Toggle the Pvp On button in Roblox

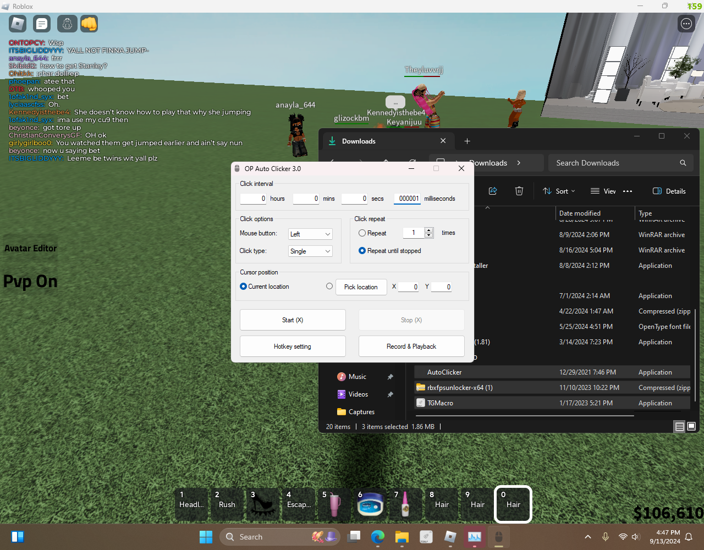[31, 282]
